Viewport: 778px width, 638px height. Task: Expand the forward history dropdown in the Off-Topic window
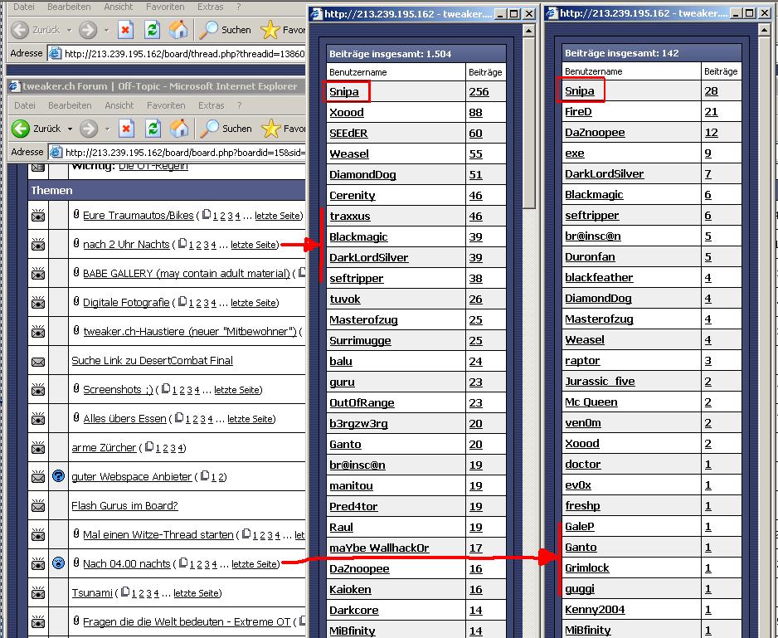coord(105,129)
